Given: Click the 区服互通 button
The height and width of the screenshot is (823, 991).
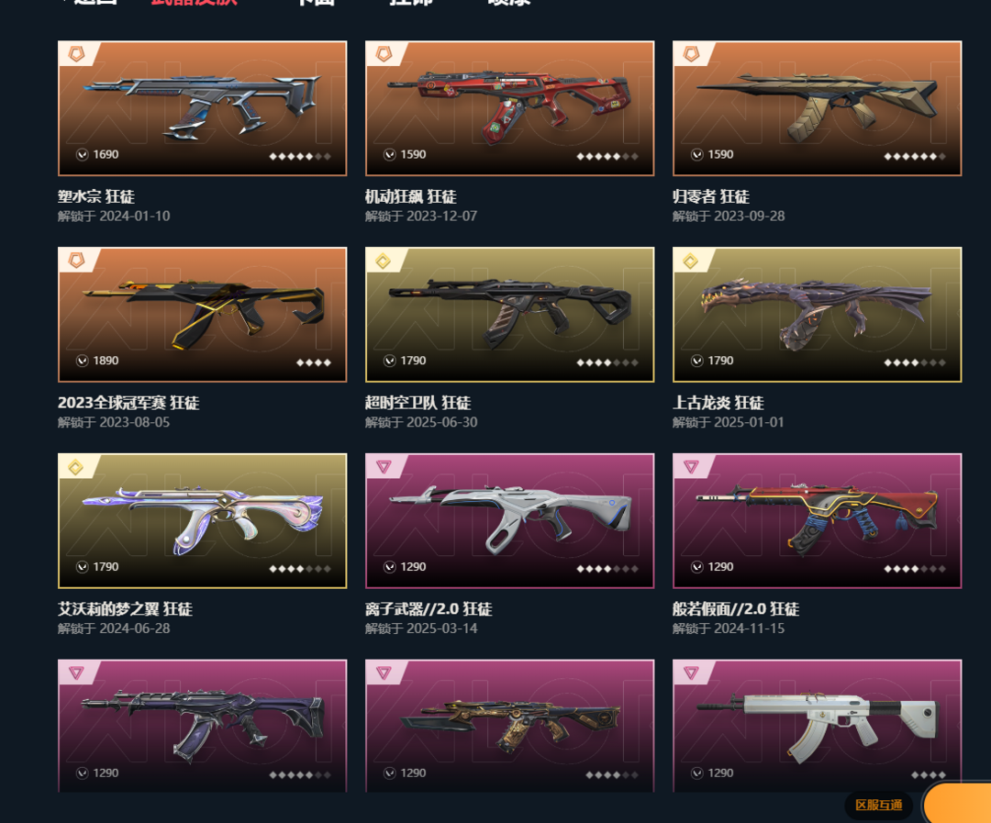Looking at the screenshot, I should point(878,805).
